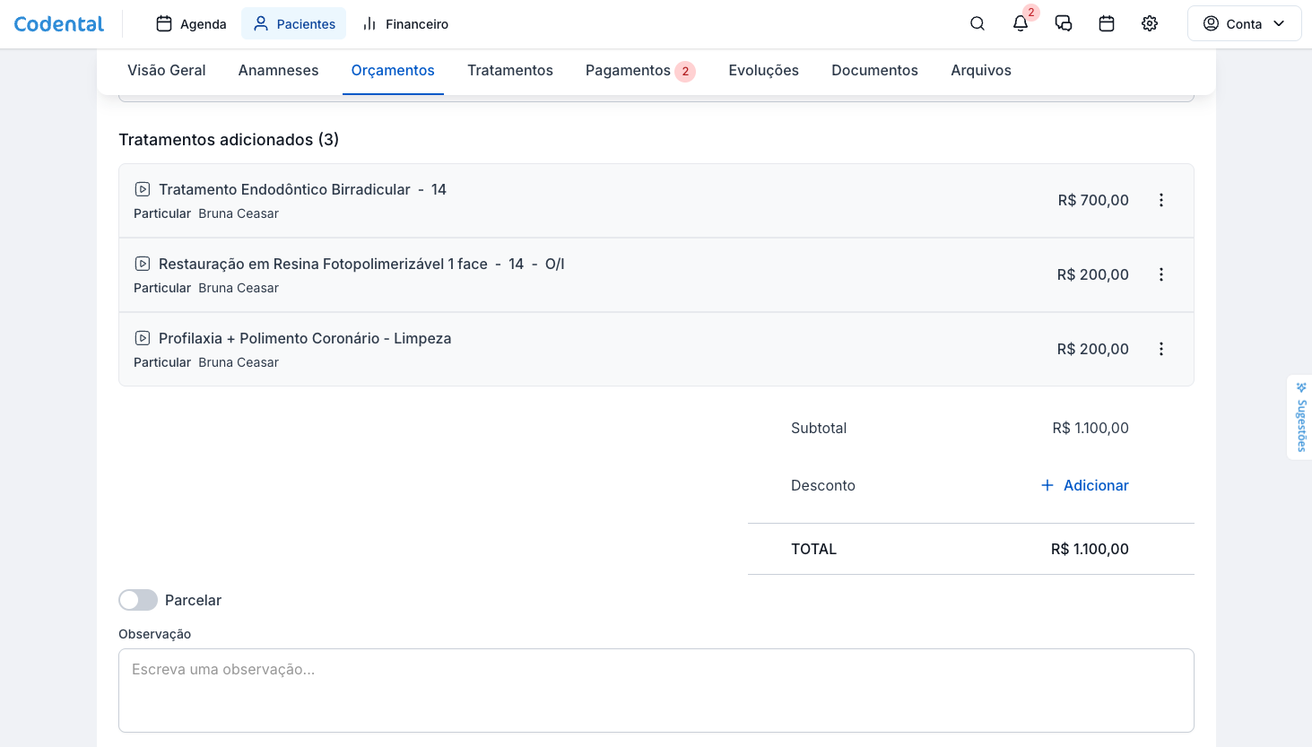The width and height of the screenshot is (1312, 747).
Task: Click the Observação text field
Action: coord(656,690)
